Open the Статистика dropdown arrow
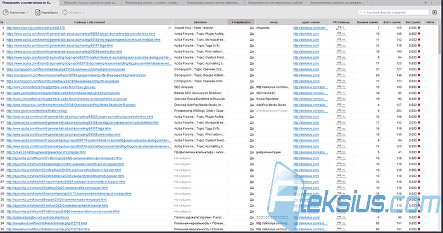 [x=27, y=13]
